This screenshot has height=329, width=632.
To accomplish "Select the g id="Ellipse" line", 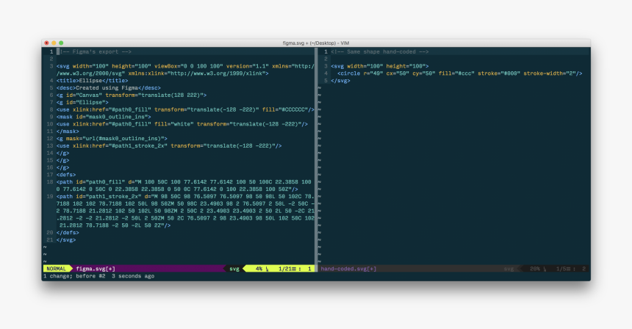I will pos(82,102).
